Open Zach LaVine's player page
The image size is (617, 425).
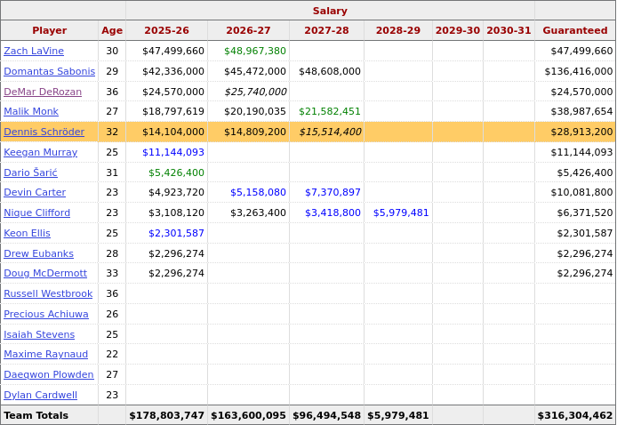pyautogui.click(x=34, y=51)
